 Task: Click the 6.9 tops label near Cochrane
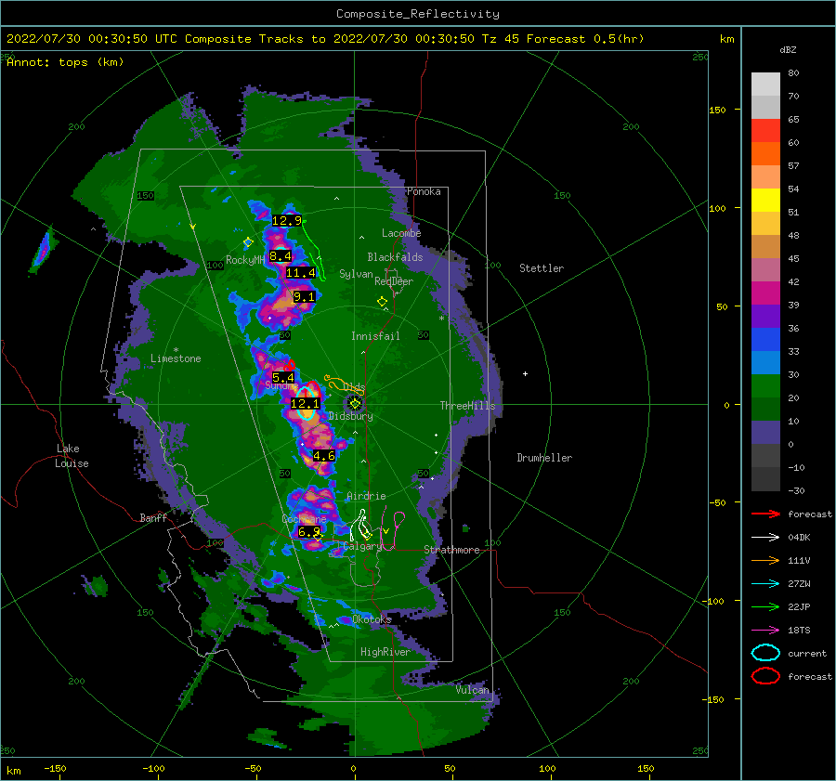[x=308, y=531]
